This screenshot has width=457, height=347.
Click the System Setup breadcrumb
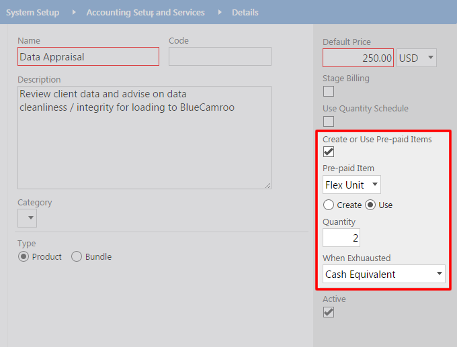coord(33,13)
